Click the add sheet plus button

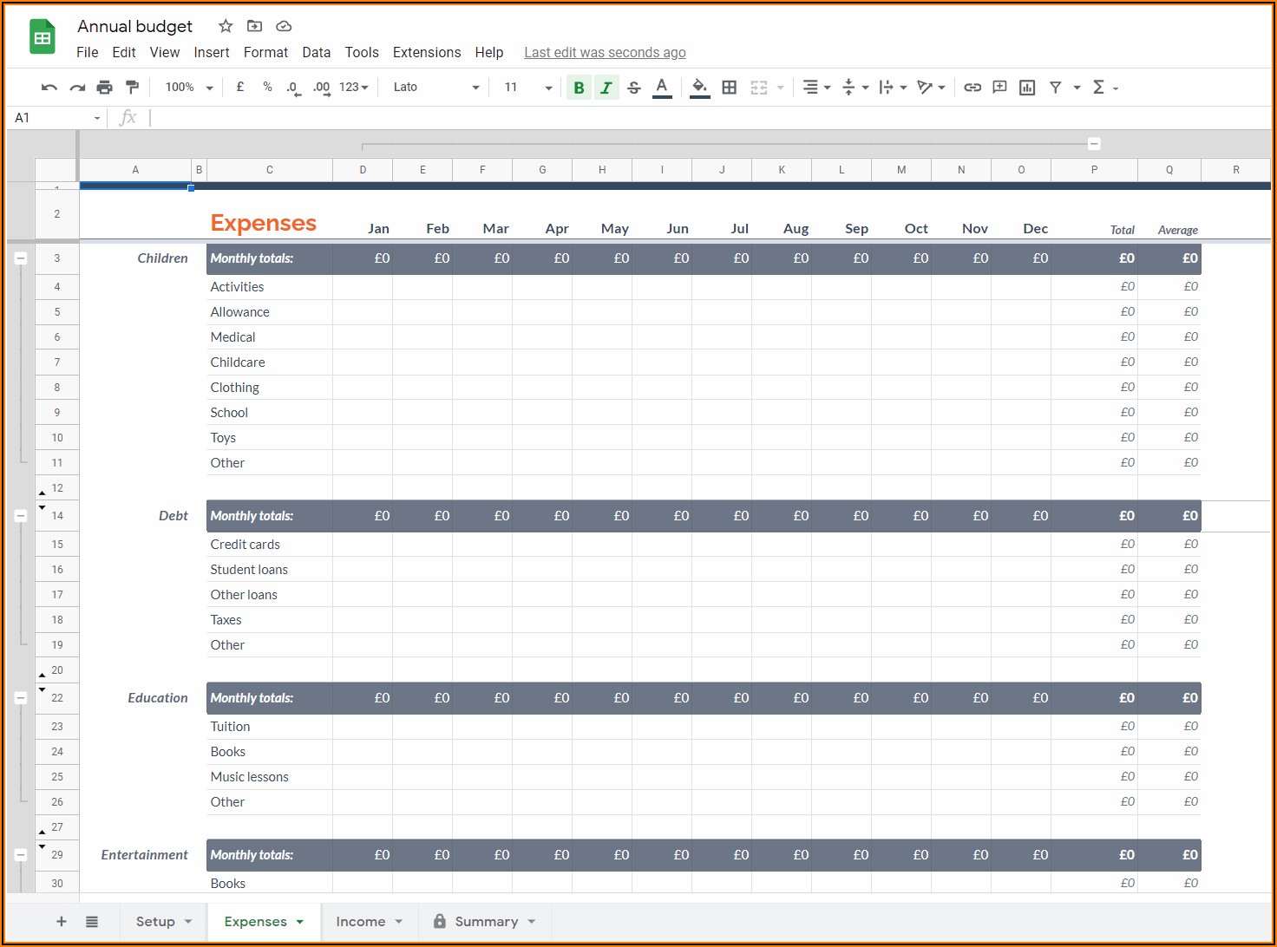pyautogui.click(x=62, y=922)
